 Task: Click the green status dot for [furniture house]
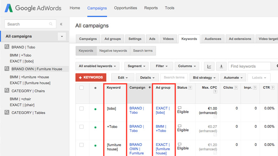point(96,146)
